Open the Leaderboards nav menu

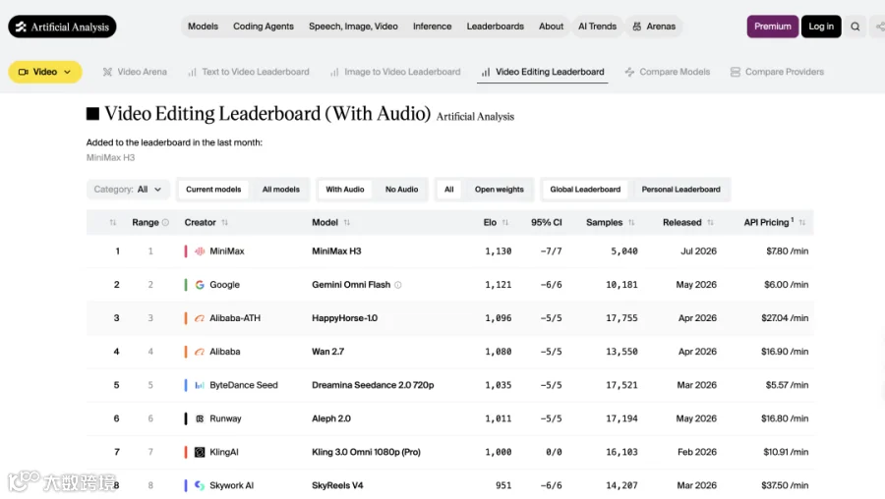click(x=495, y=27)
